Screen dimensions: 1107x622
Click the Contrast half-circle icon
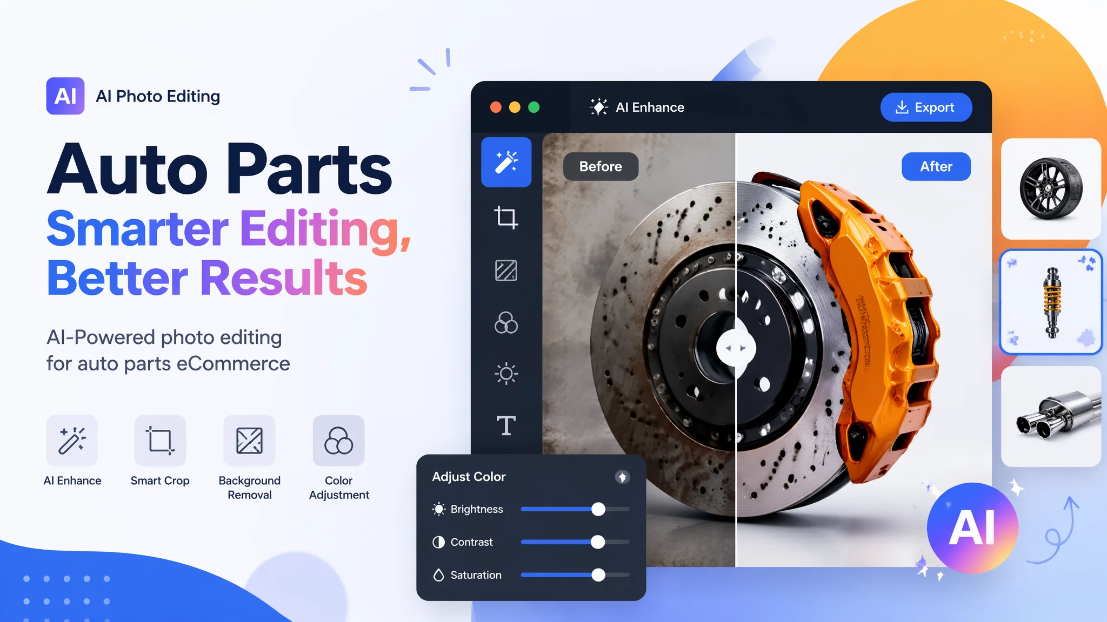[439, 542]
